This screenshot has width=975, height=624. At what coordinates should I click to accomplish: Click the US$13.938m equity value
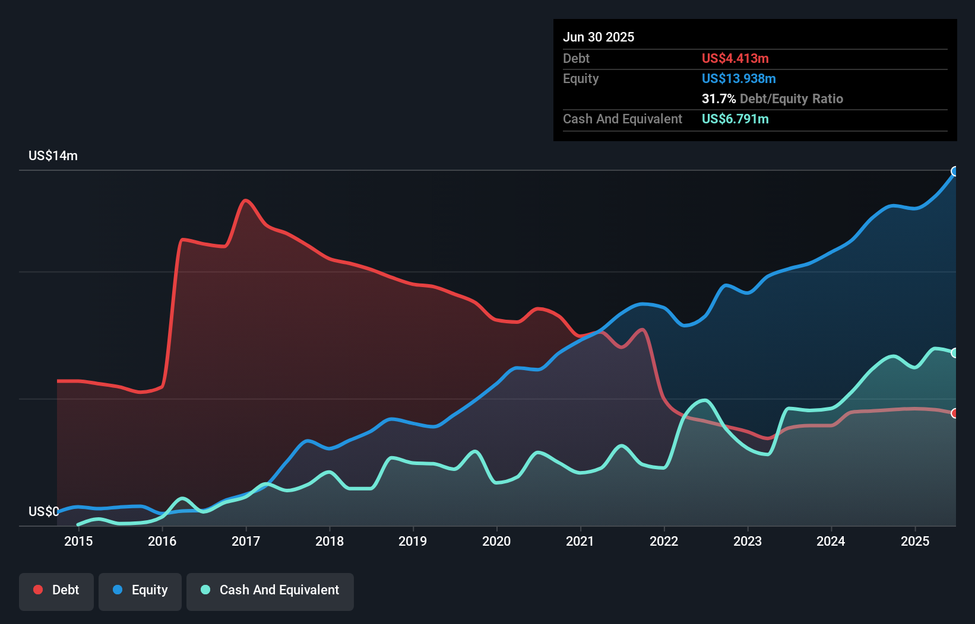(x=739, y=78)
